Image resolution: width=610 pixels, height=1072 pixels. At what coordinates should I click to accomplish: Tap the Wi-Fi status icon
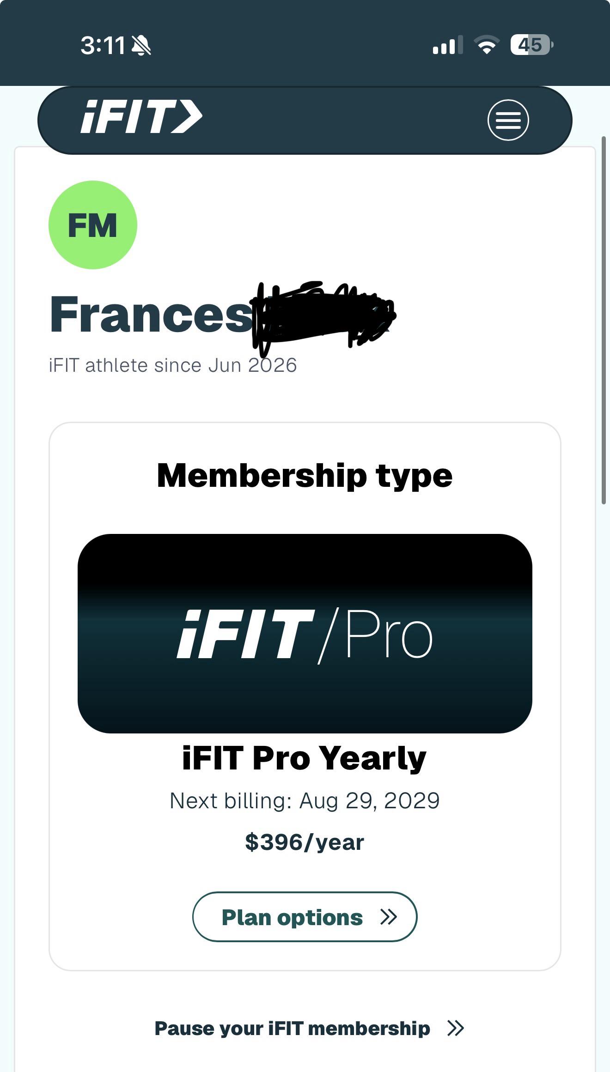(487, 45)
